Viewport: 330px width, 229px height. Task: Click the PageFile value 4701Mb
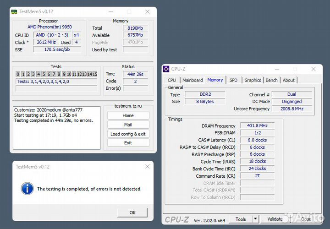point(135,42)
